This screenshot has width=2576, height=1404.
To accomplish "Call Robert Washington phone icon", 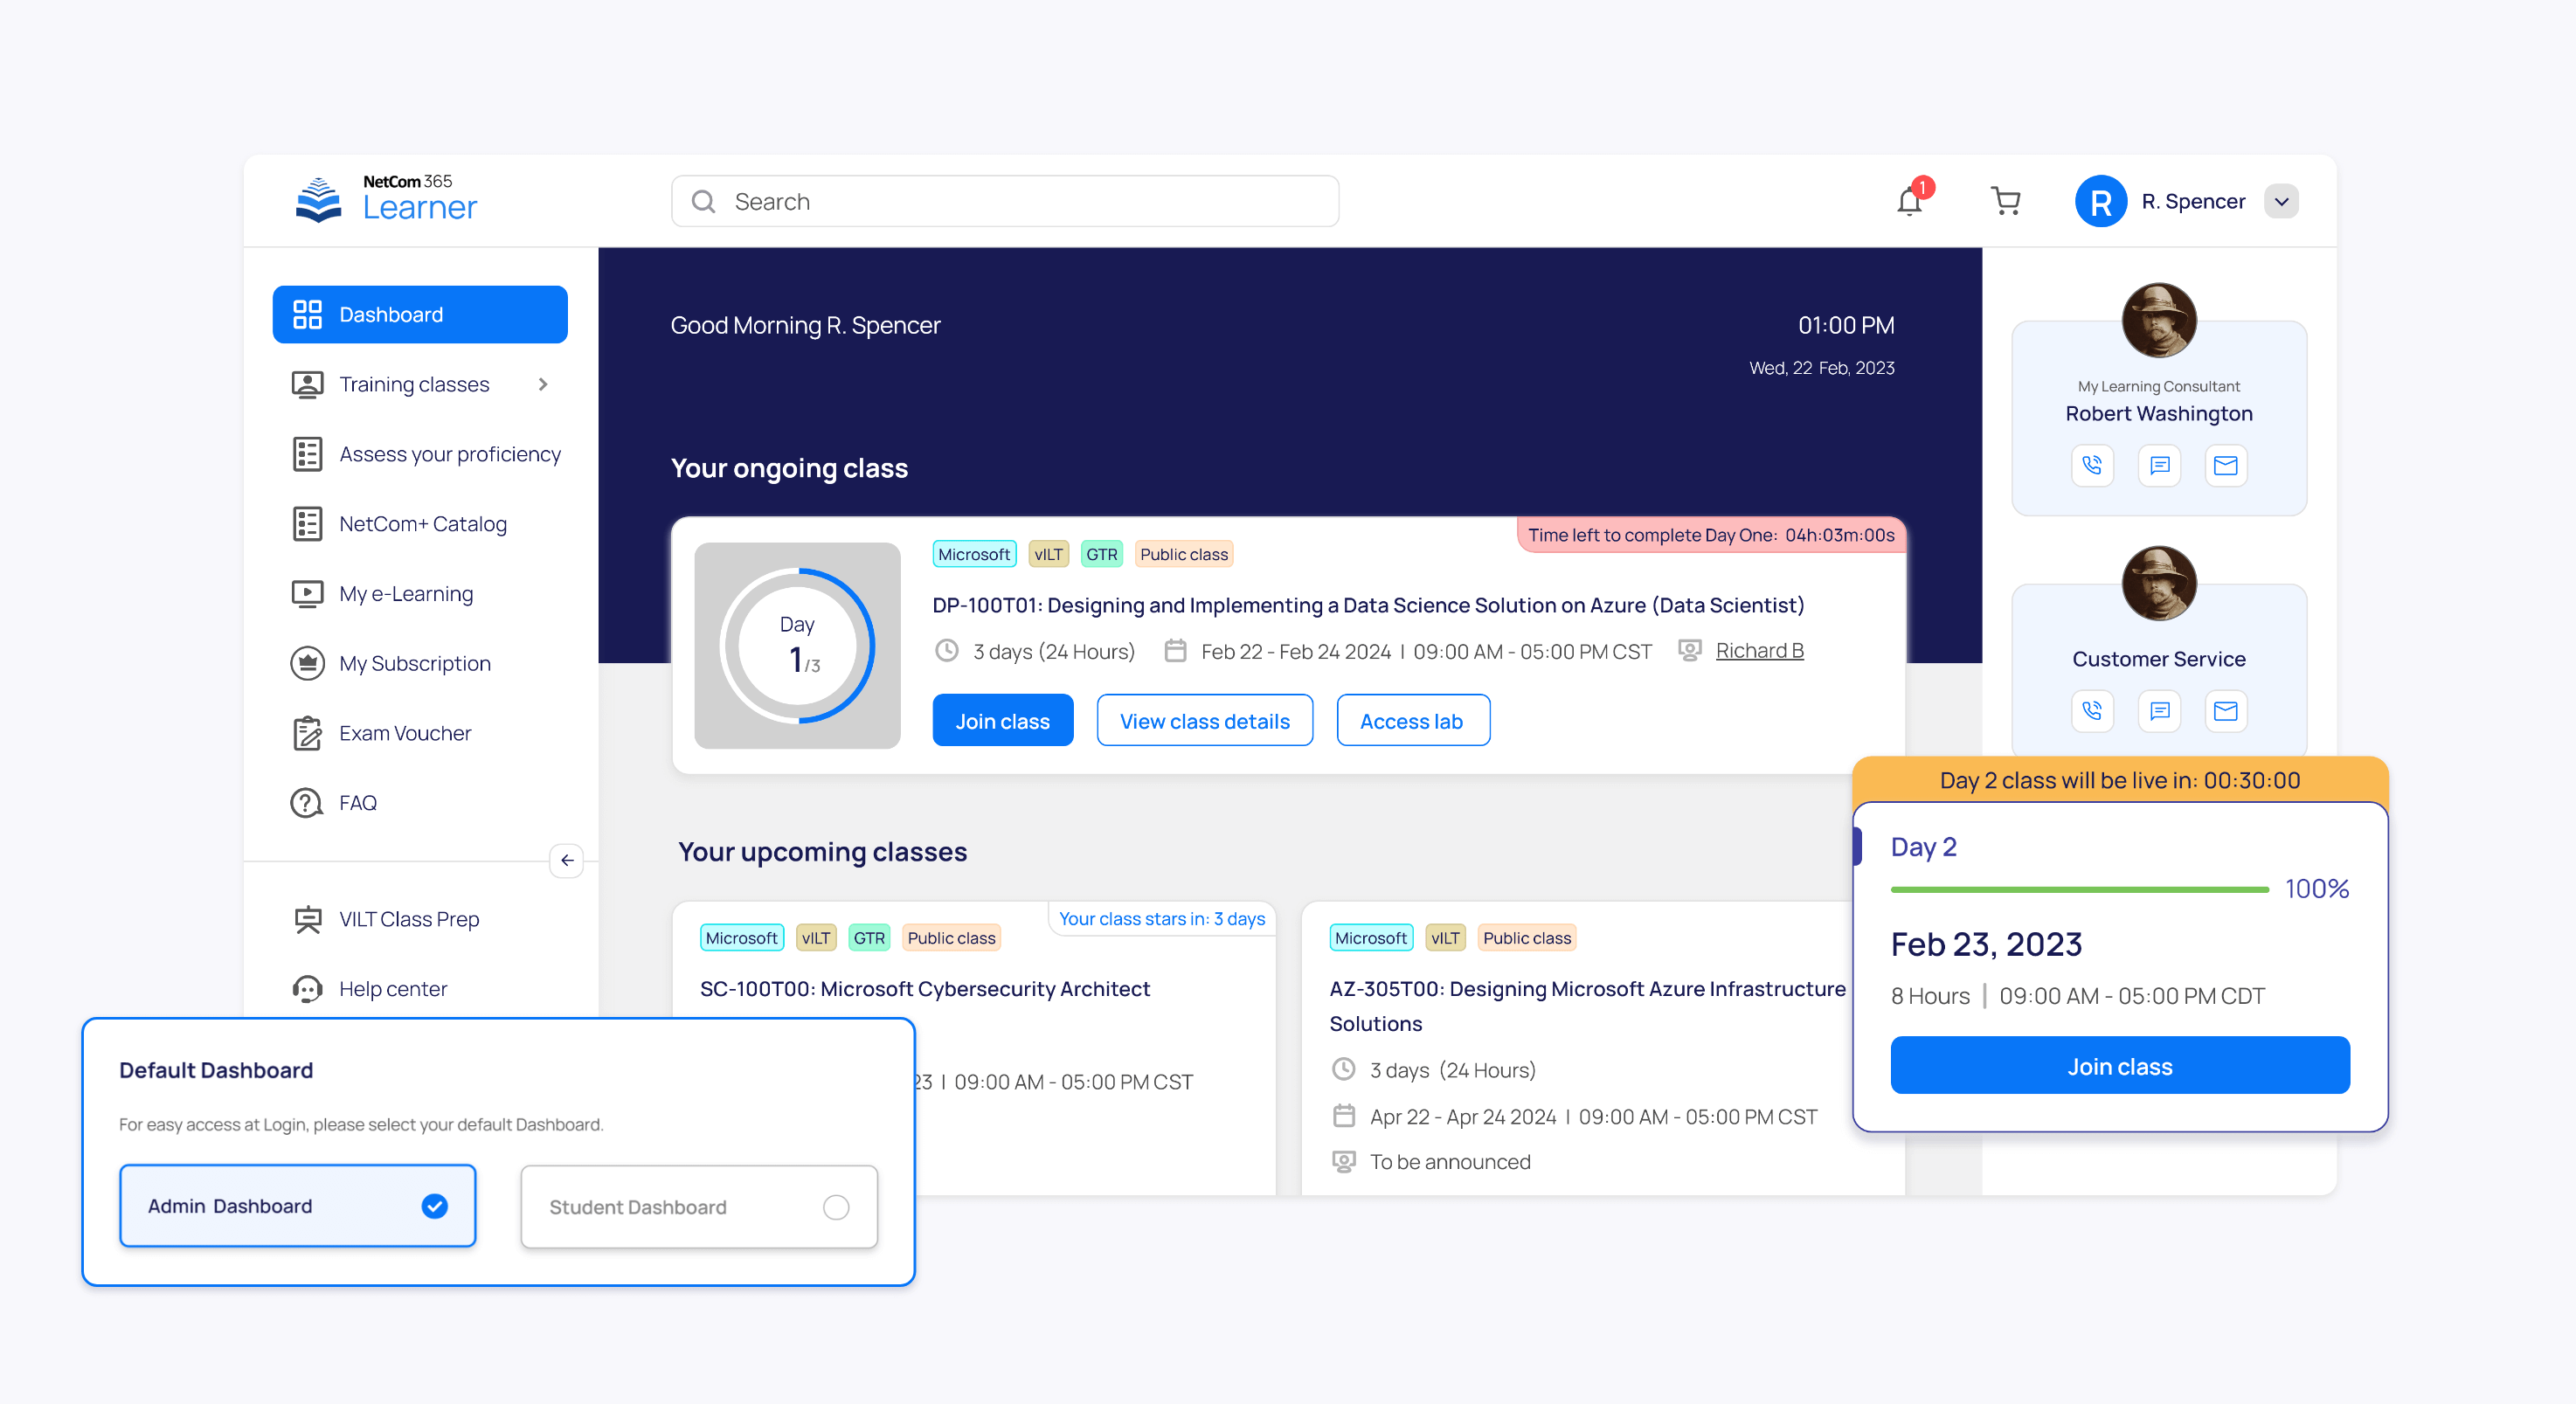I will (x=2091, y=465).
